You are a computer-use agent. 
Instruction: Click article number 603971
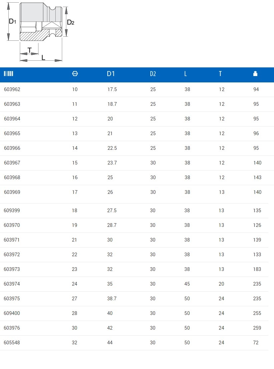pos(12,240)
